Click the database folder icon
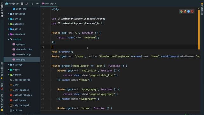Viewport: 204px width, 115px height. click(x=11, y=24)
